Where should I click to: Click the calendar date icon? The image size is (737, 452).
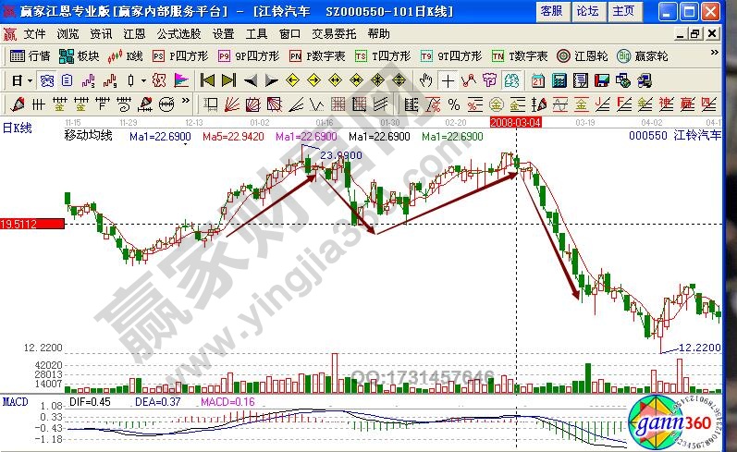537,79
